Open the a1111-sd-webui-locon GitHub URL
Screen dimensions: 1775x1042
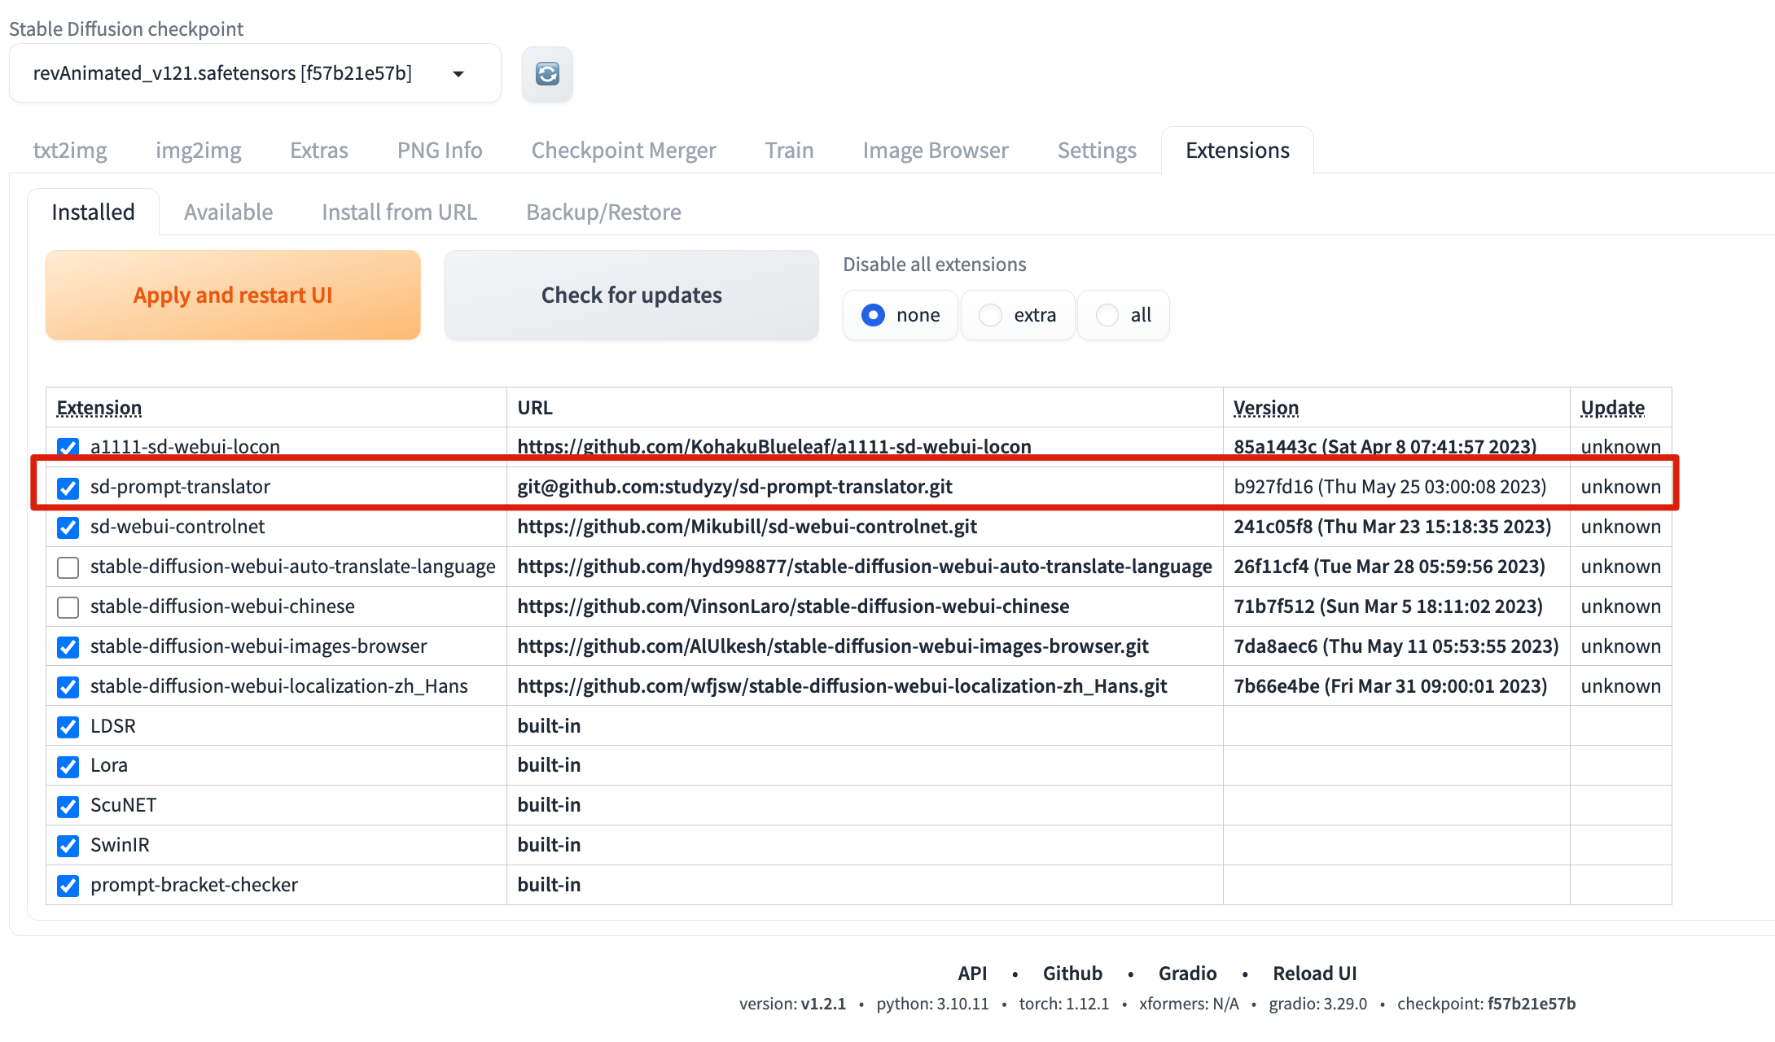pyautogui.click(x=774, y=446)
